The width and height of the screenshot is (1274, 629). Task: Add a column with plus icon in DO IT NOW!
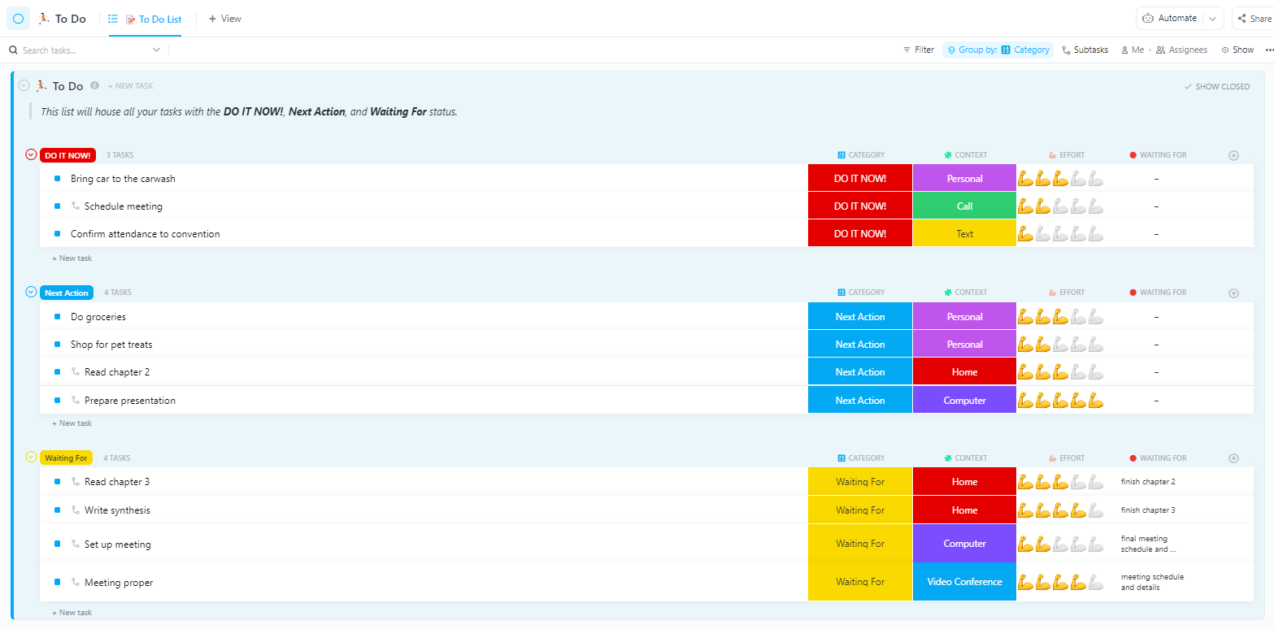(x=1233, y=155)
